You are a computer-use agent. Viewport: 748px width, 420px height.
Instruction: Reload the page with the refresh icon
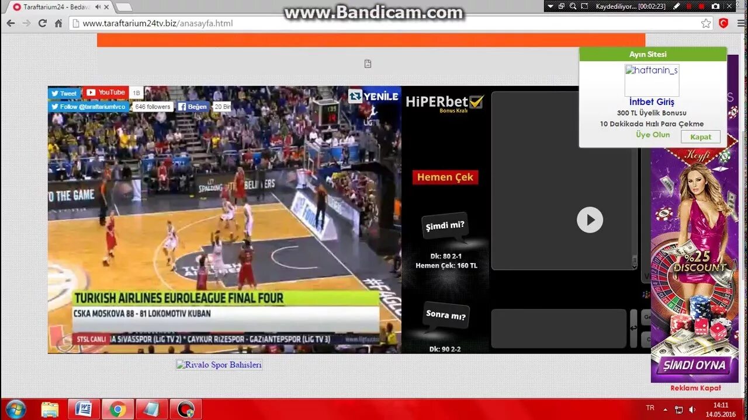tap(42, 23)
